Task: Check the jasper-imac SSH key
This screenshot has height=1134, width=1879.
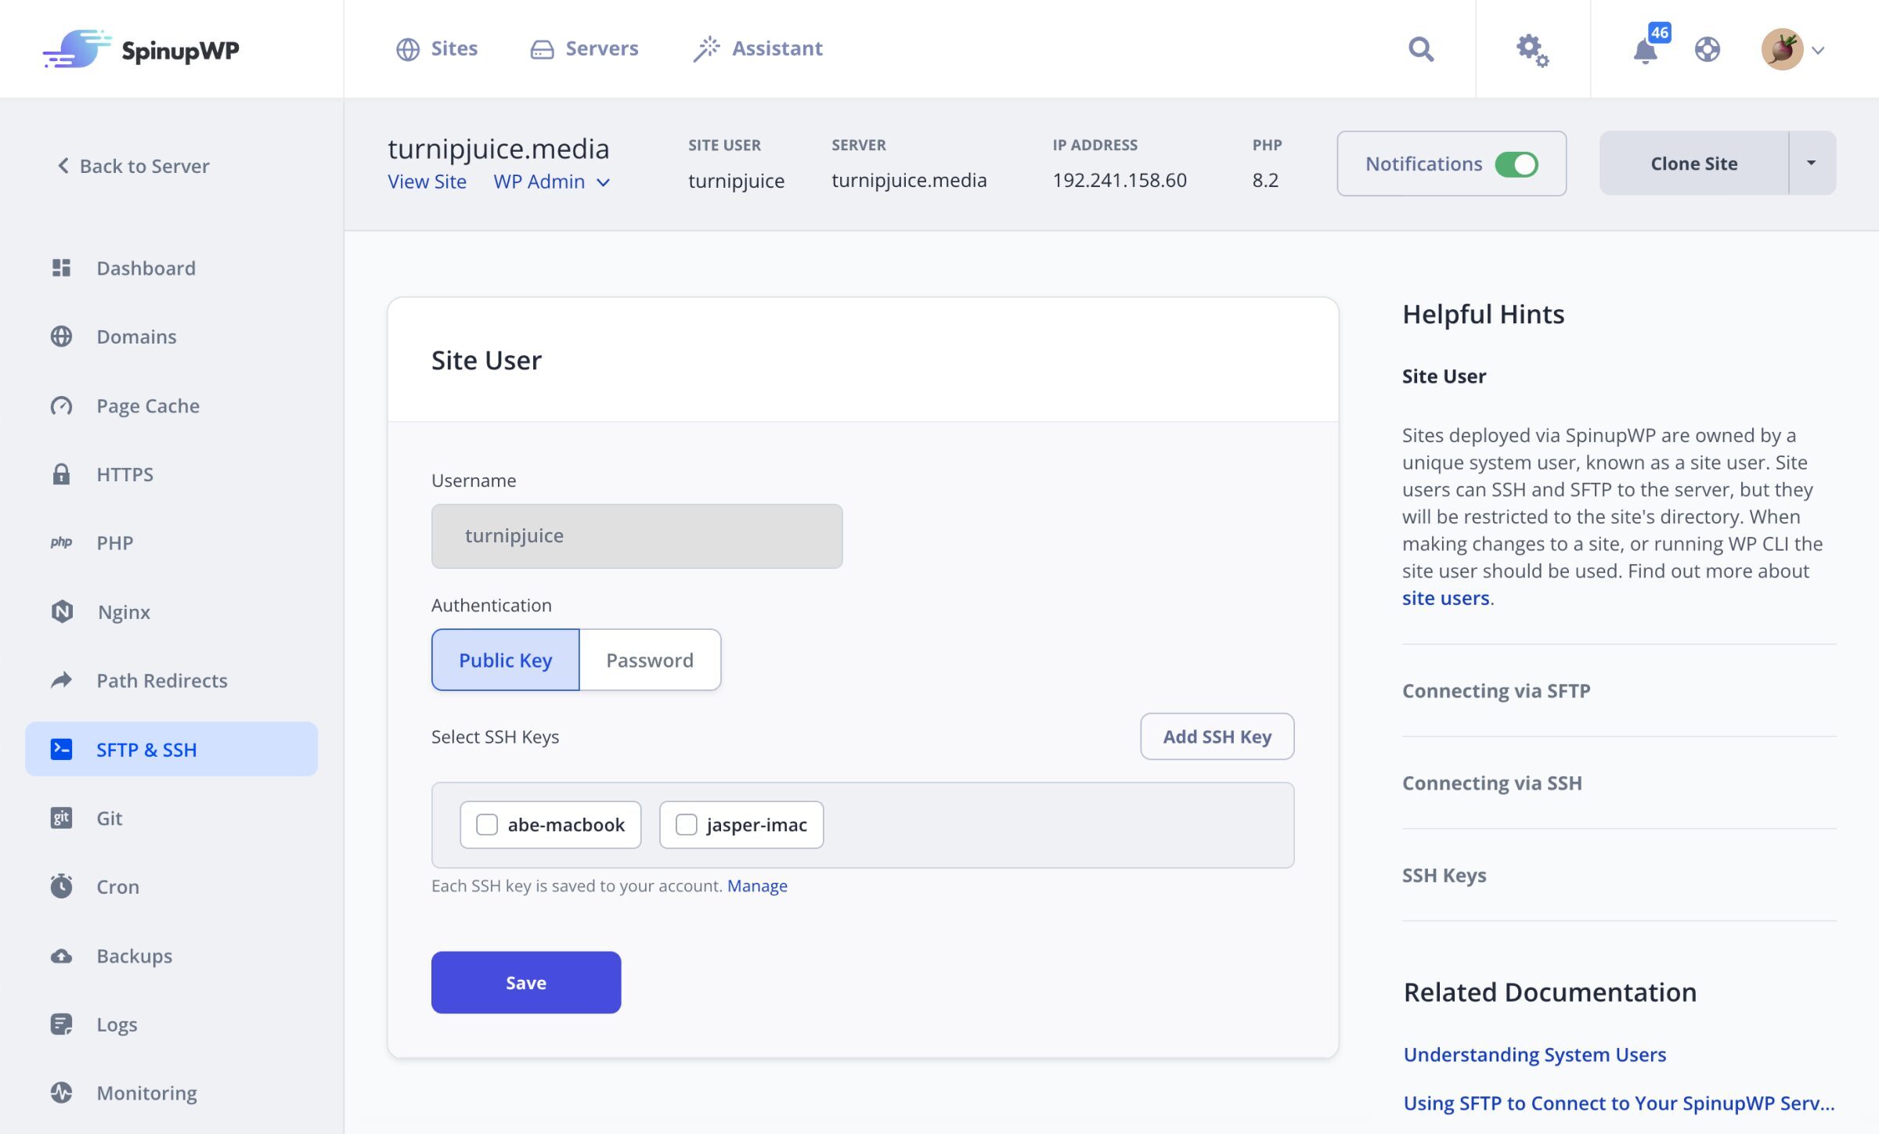Action: point(686,824)
